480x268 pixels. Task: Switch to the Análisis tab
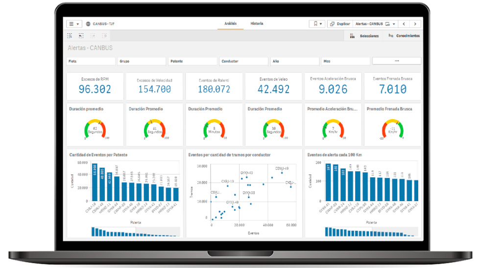coord(230,23)
